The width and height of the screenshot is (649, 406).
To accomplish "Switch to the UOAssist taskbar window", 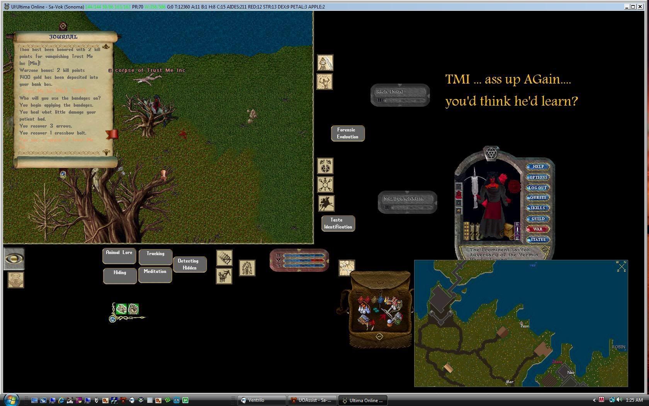I will 312,400.
